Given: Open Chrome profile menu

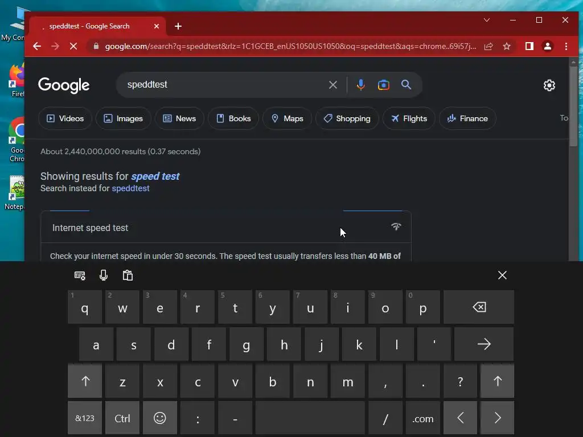Looking at the screenshot, I should click(548, 46).
